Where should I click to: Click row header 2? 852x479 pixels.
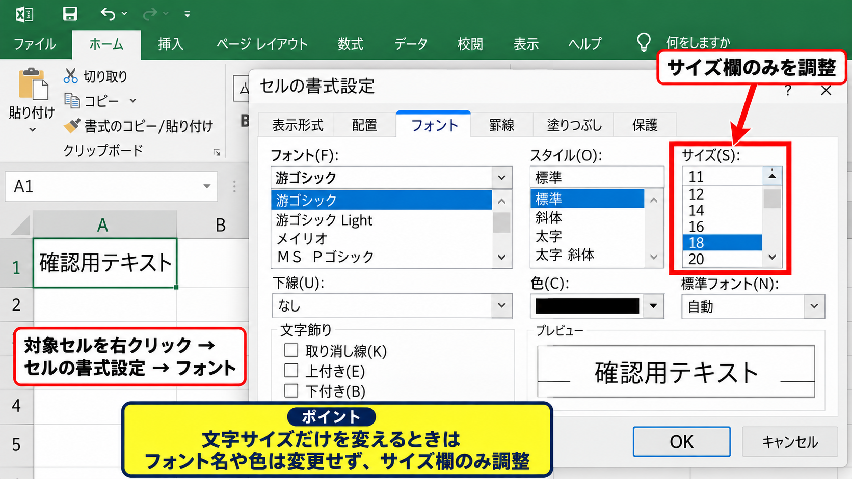click(x=16, y=304)
